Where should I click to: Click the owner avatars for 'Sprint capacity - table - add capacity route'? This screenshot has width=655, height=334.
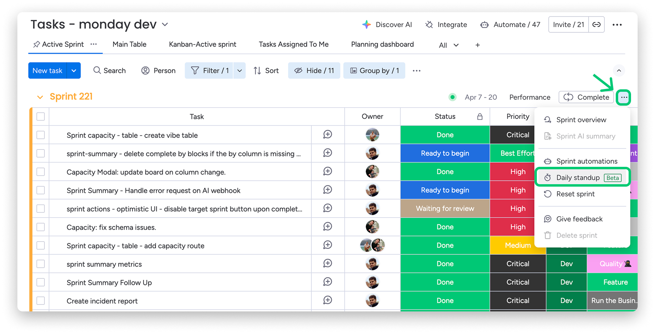pyautogui.click(x=372, y=245)
